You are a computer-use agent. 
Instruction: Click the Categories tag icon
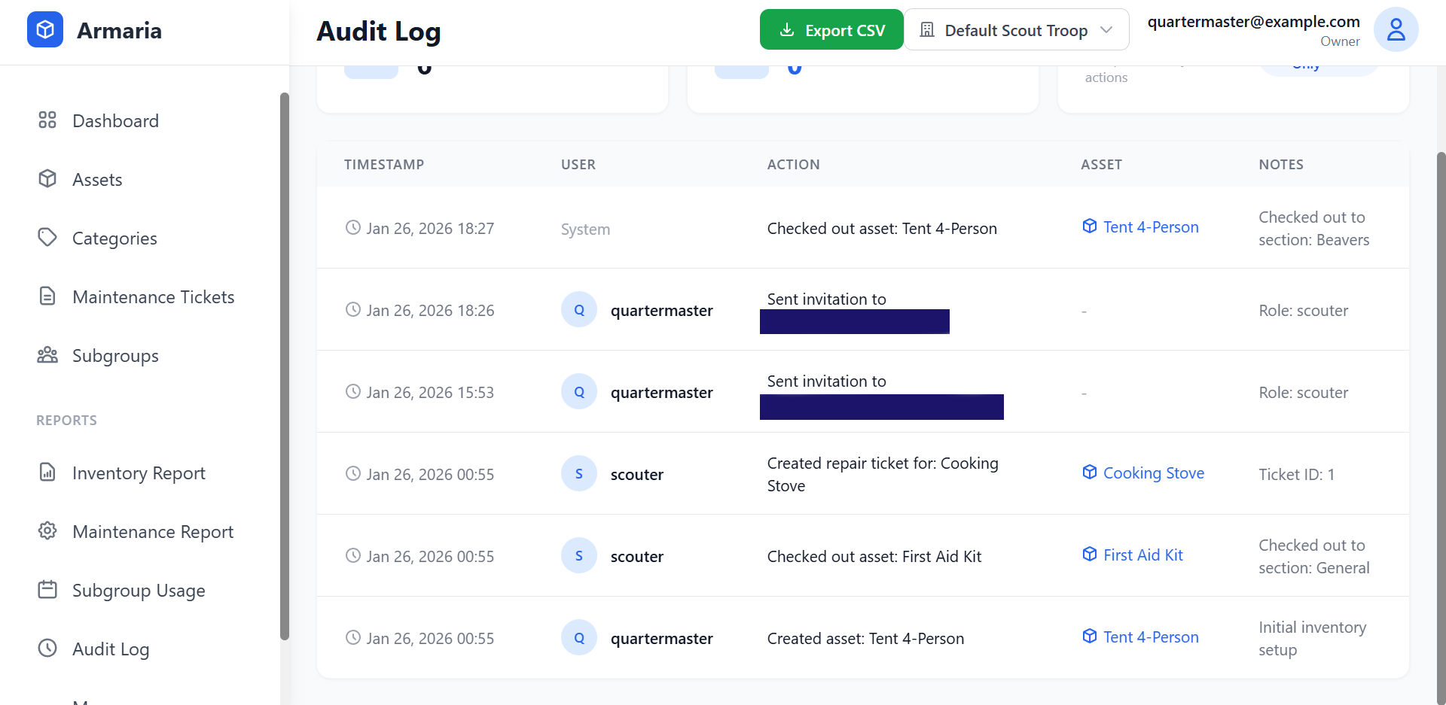pos(47,238)
